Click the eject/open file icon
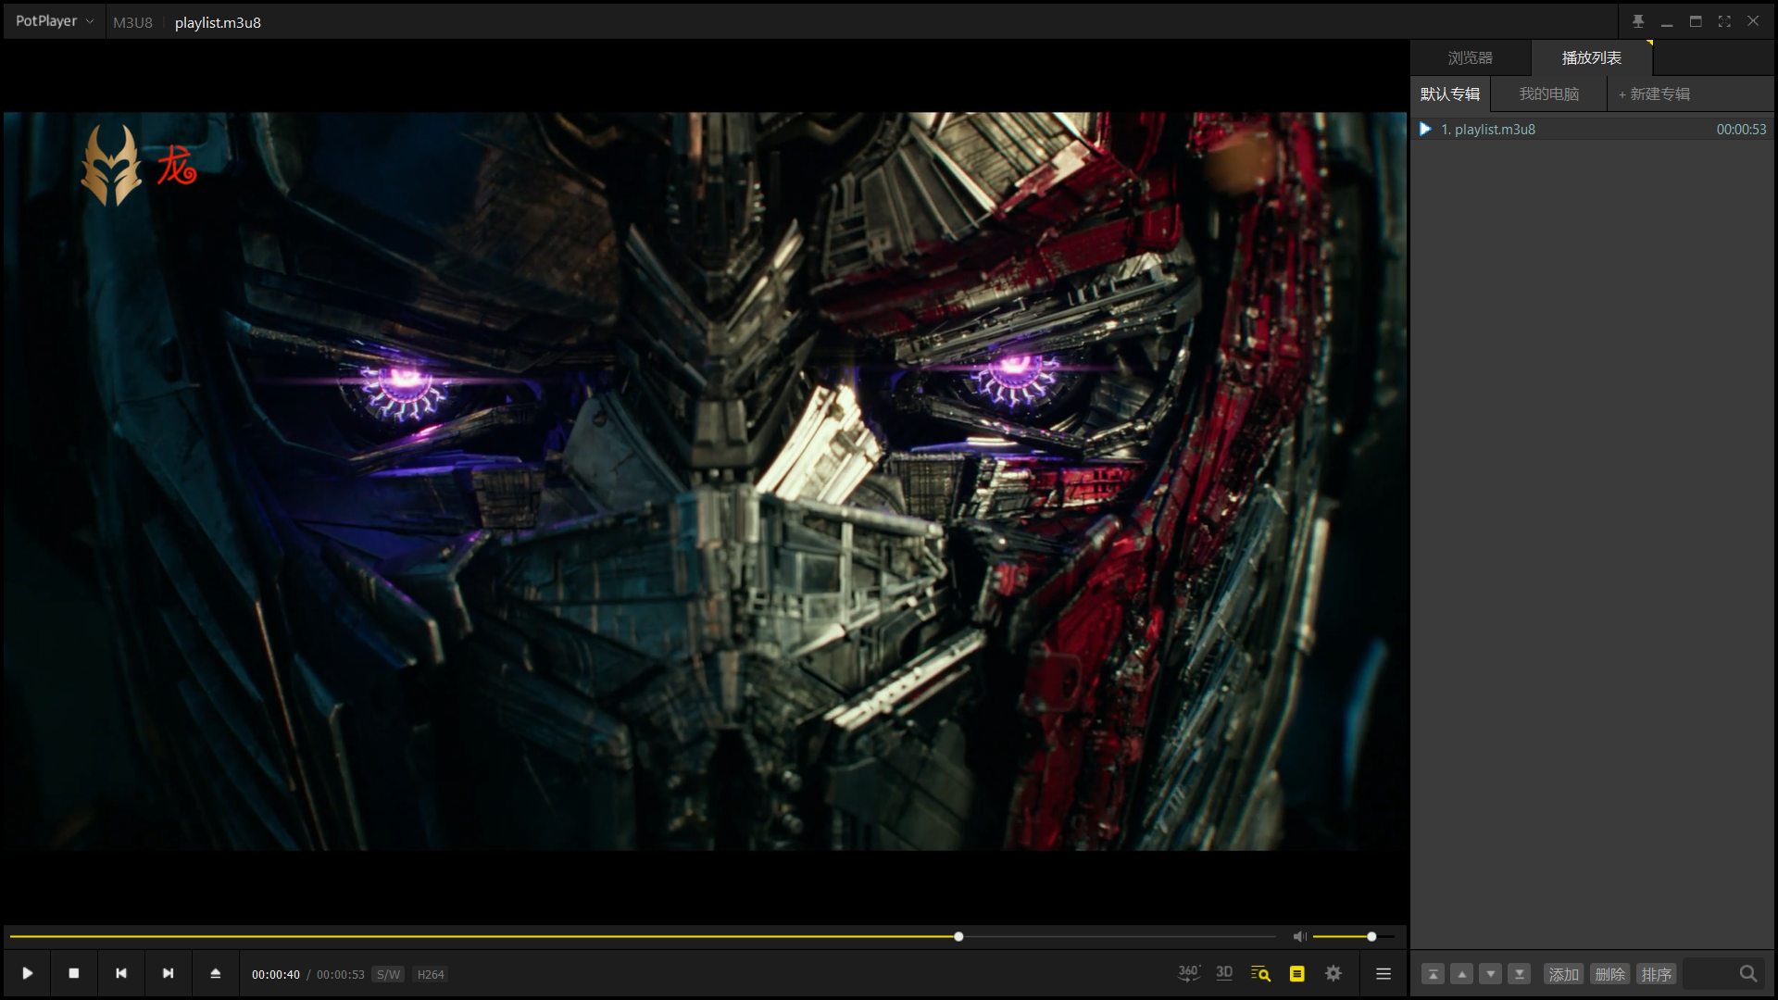The image size is (1778, 1000). (x=216, y=973)
